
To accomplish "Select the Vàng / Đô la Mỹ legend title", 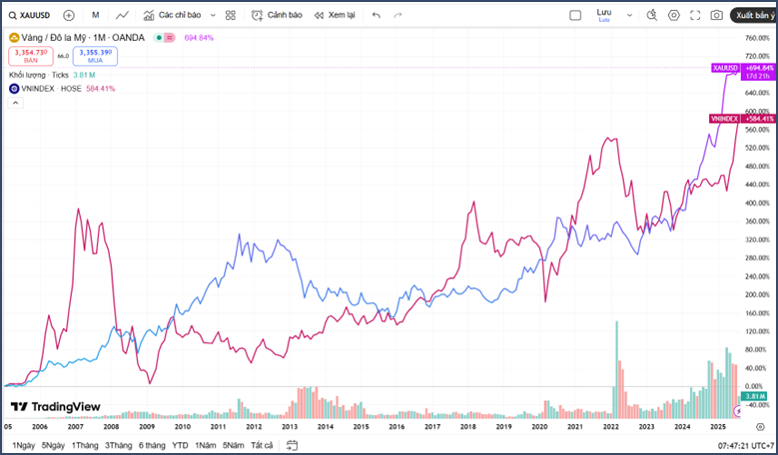I will pos(83,38).
